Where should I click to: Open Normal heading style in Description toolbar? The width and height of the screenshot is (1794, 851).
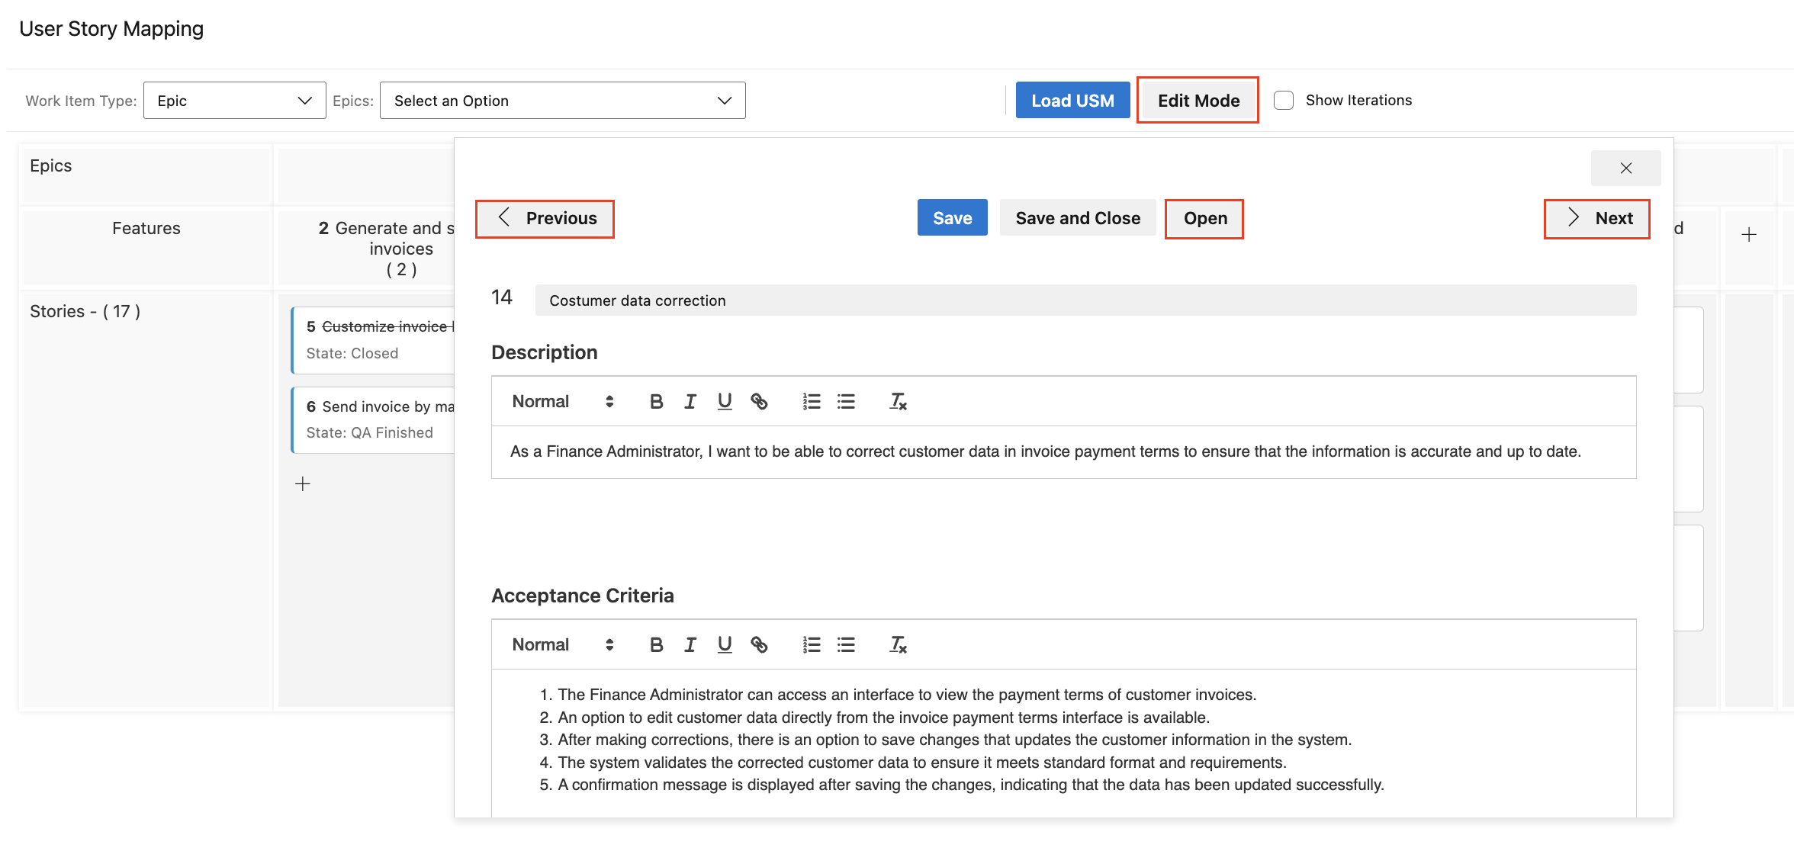pos(562,401)
